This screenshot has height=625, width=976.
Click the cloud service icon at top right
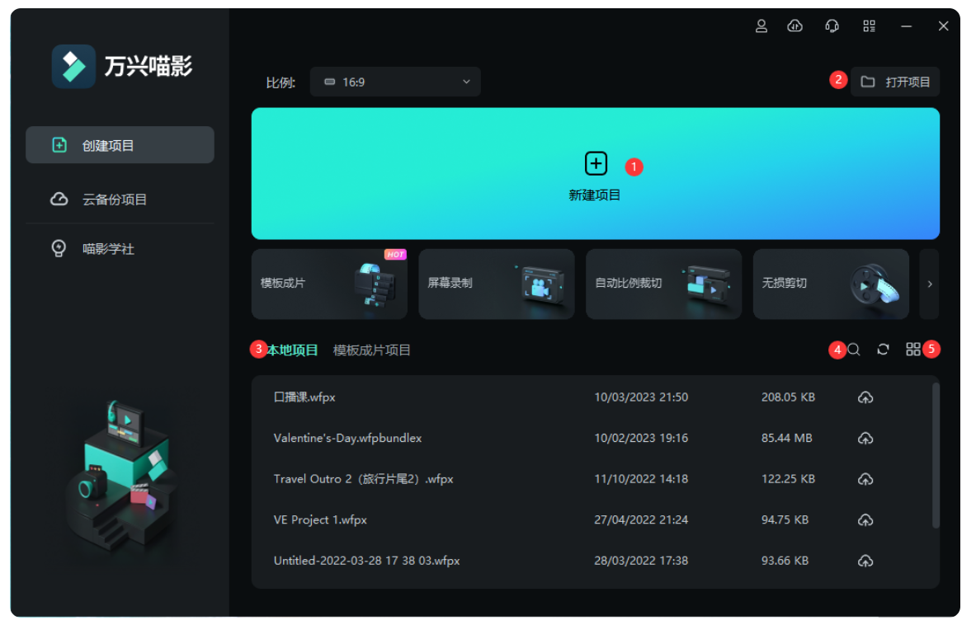pyautogui.click(x=794, y=26)
